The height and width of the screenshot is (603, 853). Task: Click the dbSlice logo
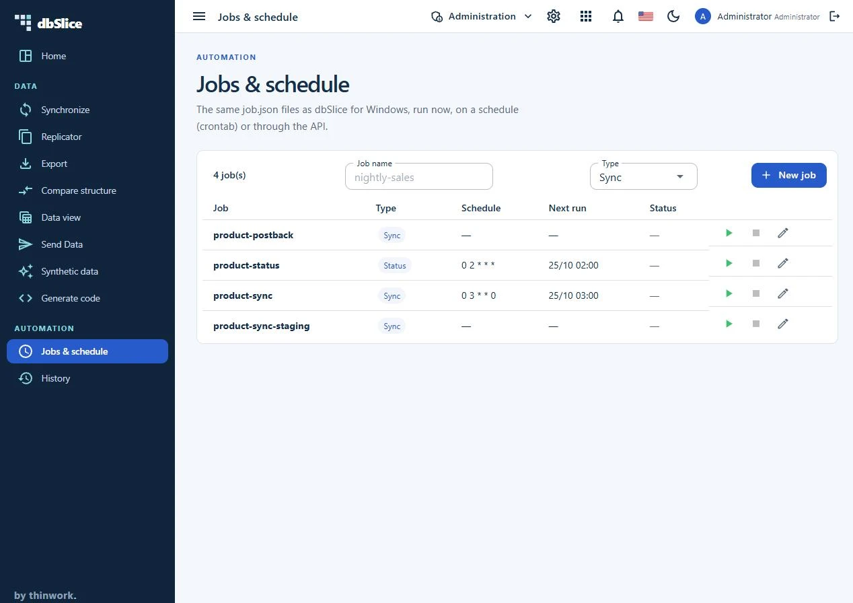pyautogui.click(x=48, y=23)
